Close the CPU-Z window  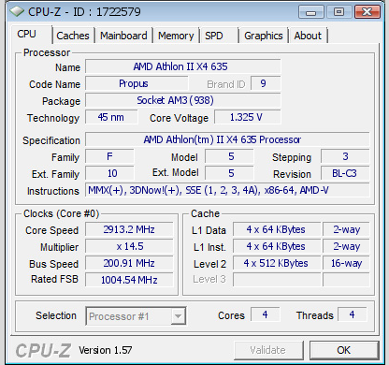click(367, 12)
